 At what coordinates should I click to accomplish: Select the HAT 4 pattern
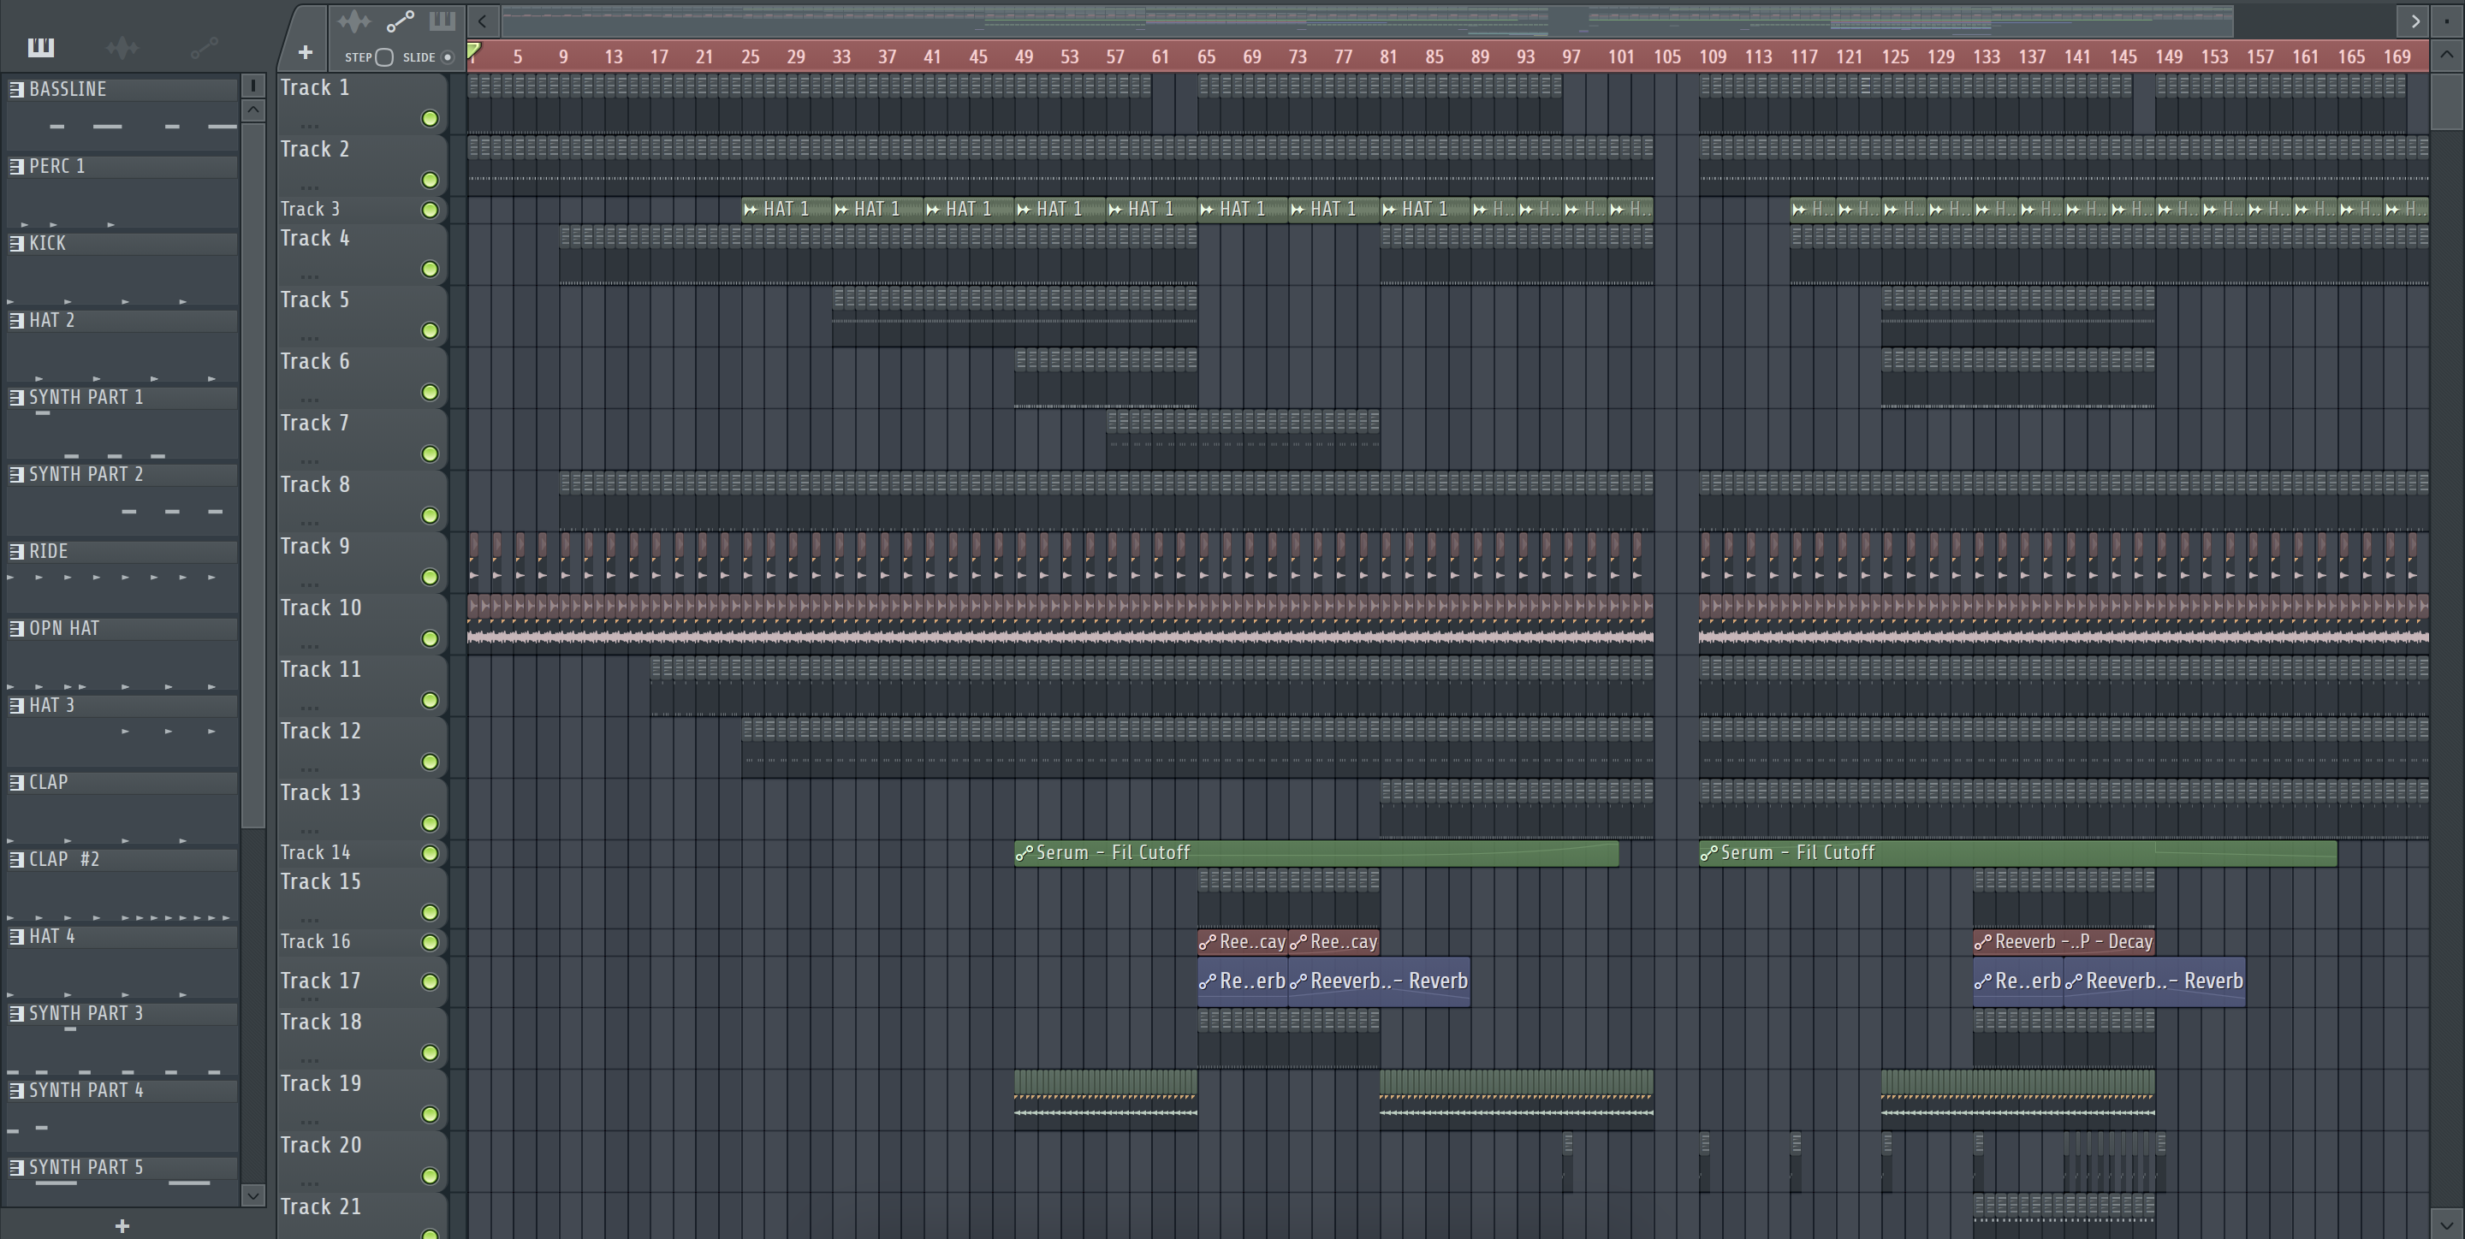pyautogui.click(x=122, y=937)
